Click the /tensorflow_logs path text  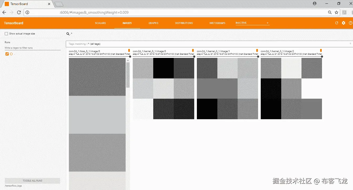tap(13, 186)
